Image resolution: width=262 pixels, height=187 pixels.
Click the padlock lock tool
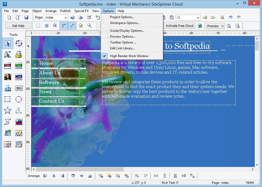(x=19, y=54)
